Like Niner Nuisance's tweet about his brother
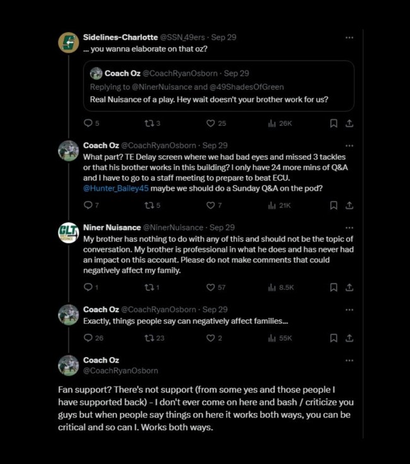The image size is (410, 464). click(211, 287)
